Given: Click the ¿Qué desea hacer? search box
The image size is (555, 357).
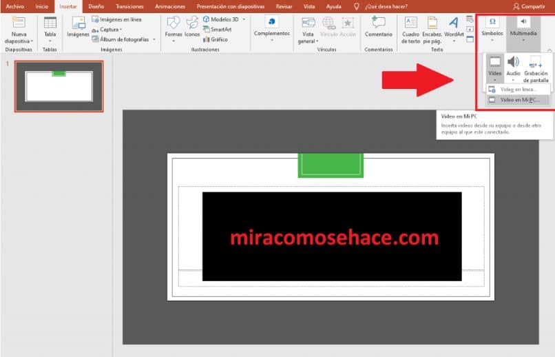Looking at the screenshot, I should click(386, 6).
